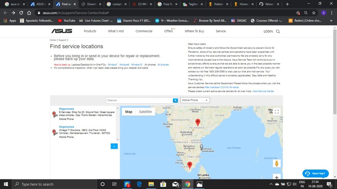Viewport: 337px width, 189px height.
Task: Go to browser home page icon
Action: (x=29, y=13)
